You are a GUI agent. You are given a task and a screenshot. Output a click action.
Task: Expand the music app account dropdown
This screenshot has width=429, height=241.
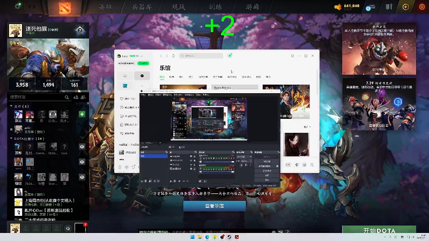142,56
